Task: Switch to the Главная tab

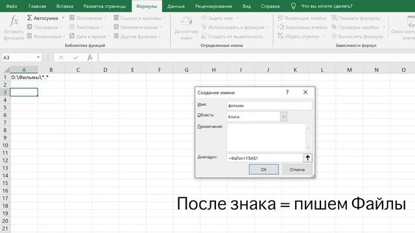Action: pos(38,6)
